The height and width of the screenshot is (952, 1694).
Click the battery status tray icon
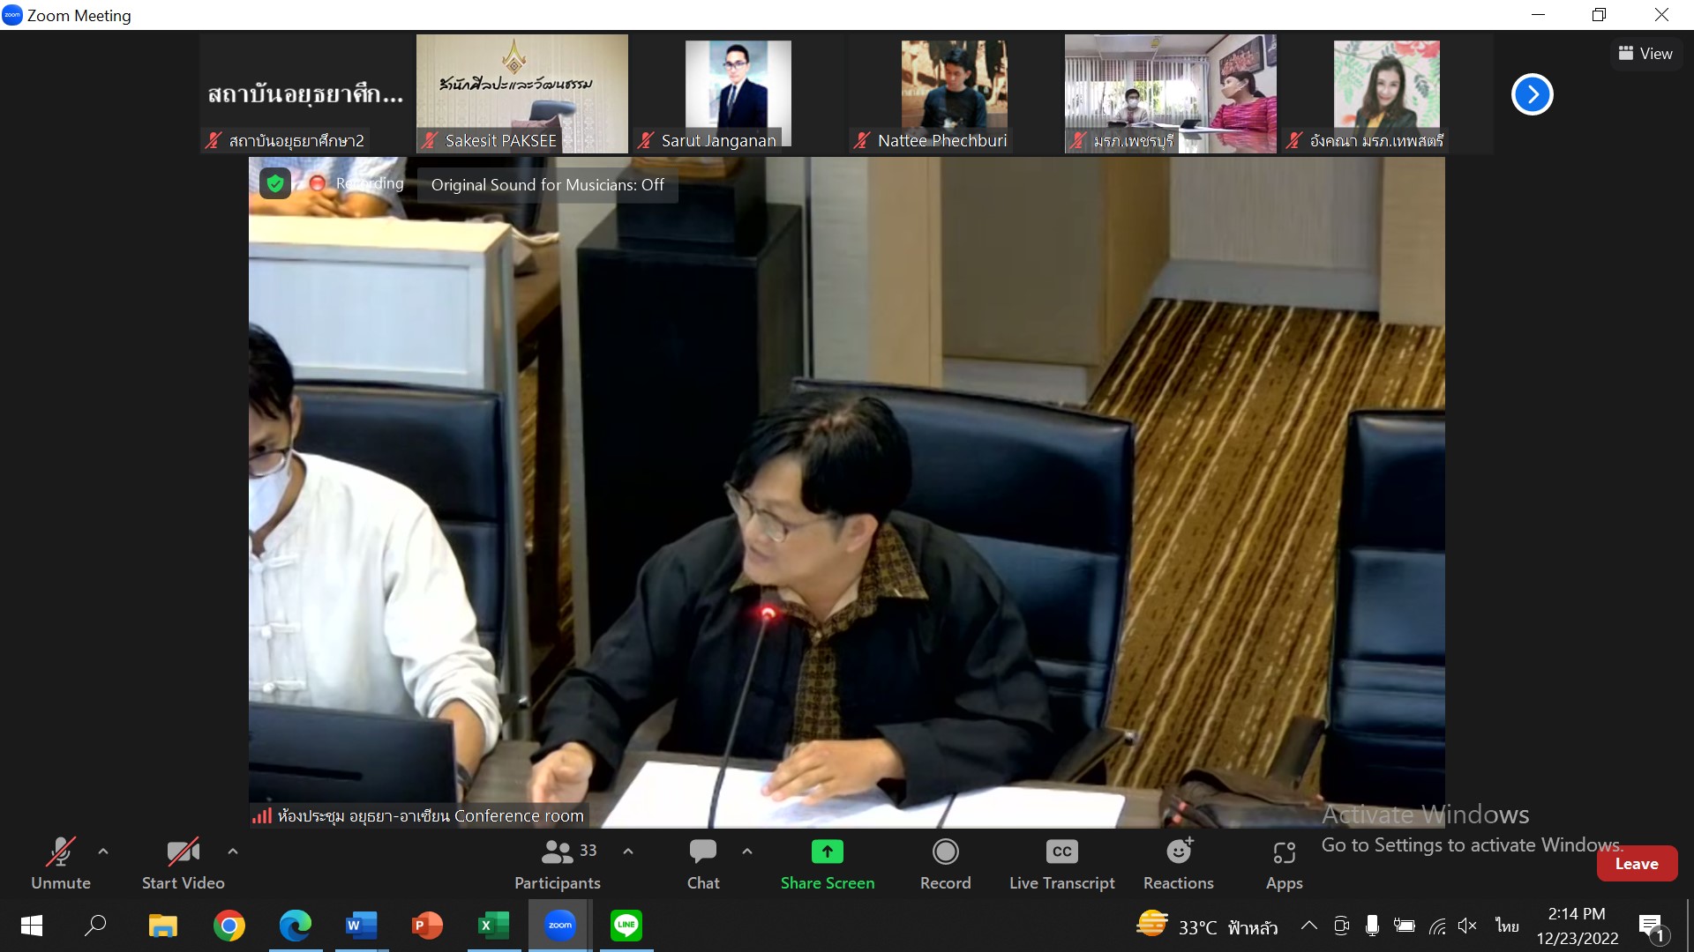(1405, 926)
